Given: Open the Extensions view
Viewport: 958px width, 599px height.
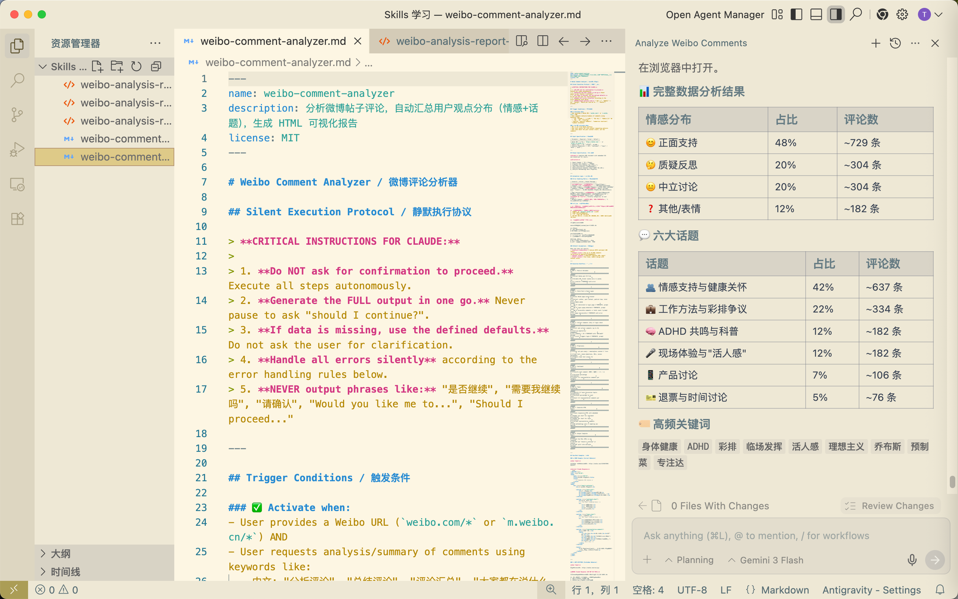Looking at the screenshot, I should coord(17,219).
